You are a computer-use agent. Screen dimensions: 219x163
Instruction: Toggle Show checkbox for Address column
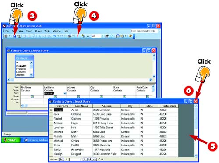[x=78, y=96]
